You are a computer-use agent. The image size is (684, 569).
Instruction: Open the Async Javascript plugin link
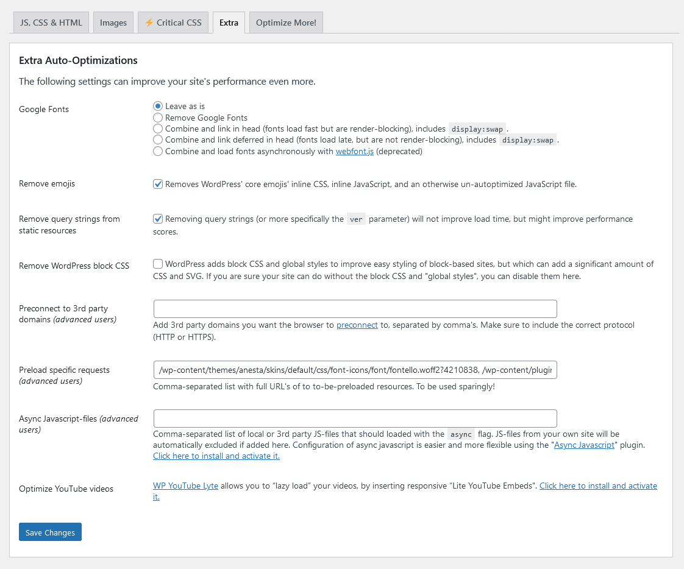584,445
